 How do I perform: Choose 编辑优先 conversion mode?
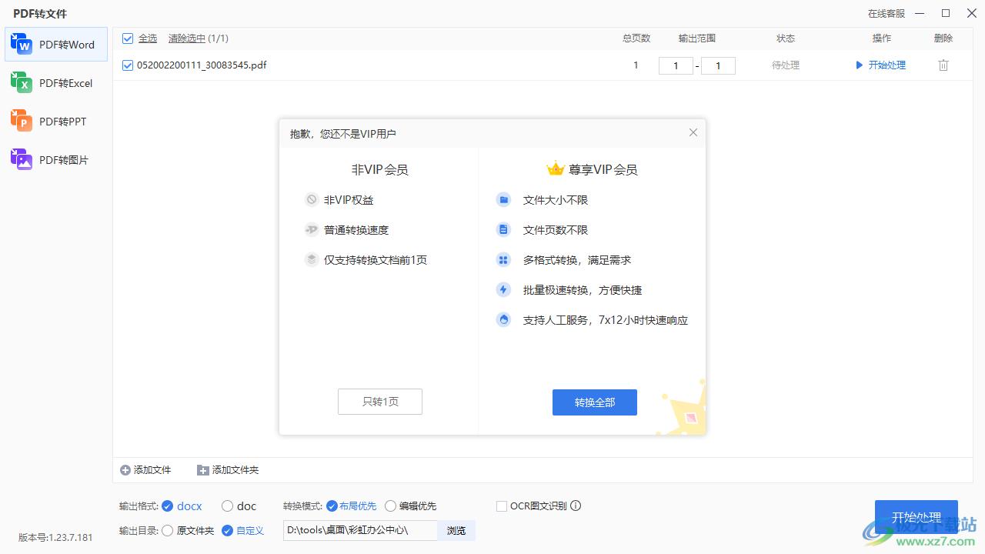click(x=390, y=506)
